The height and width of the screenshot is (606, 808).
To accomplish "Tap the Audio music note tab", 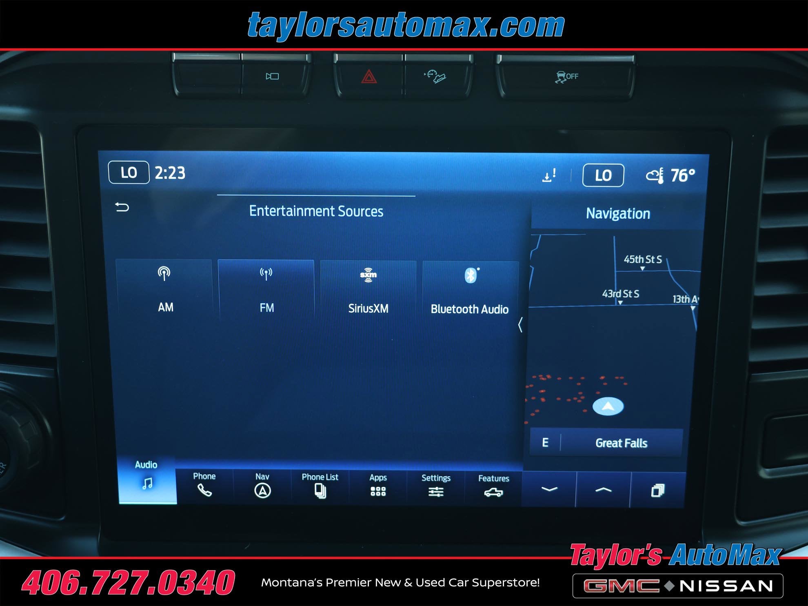I will coord(147,478).
